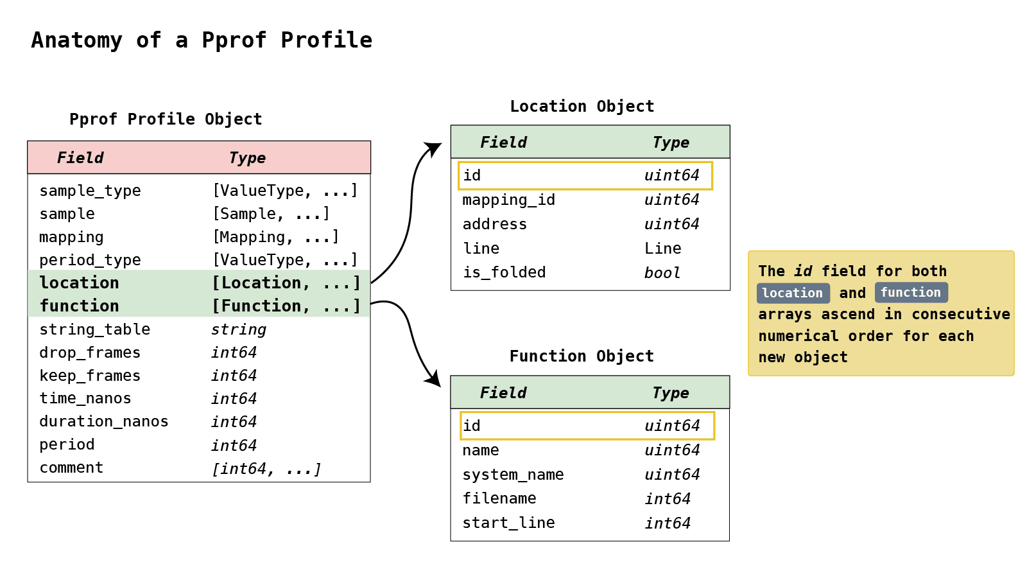Click the gray 'location' tag in the note

(793, 293)
